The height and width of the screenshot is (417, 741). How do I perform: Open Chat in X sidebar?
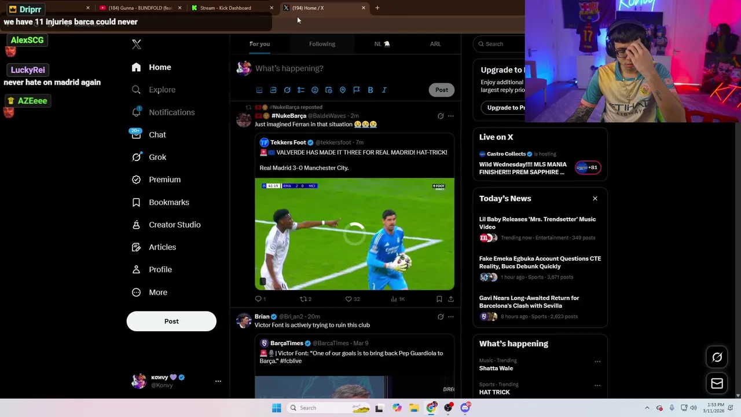(x=149, y=134)
